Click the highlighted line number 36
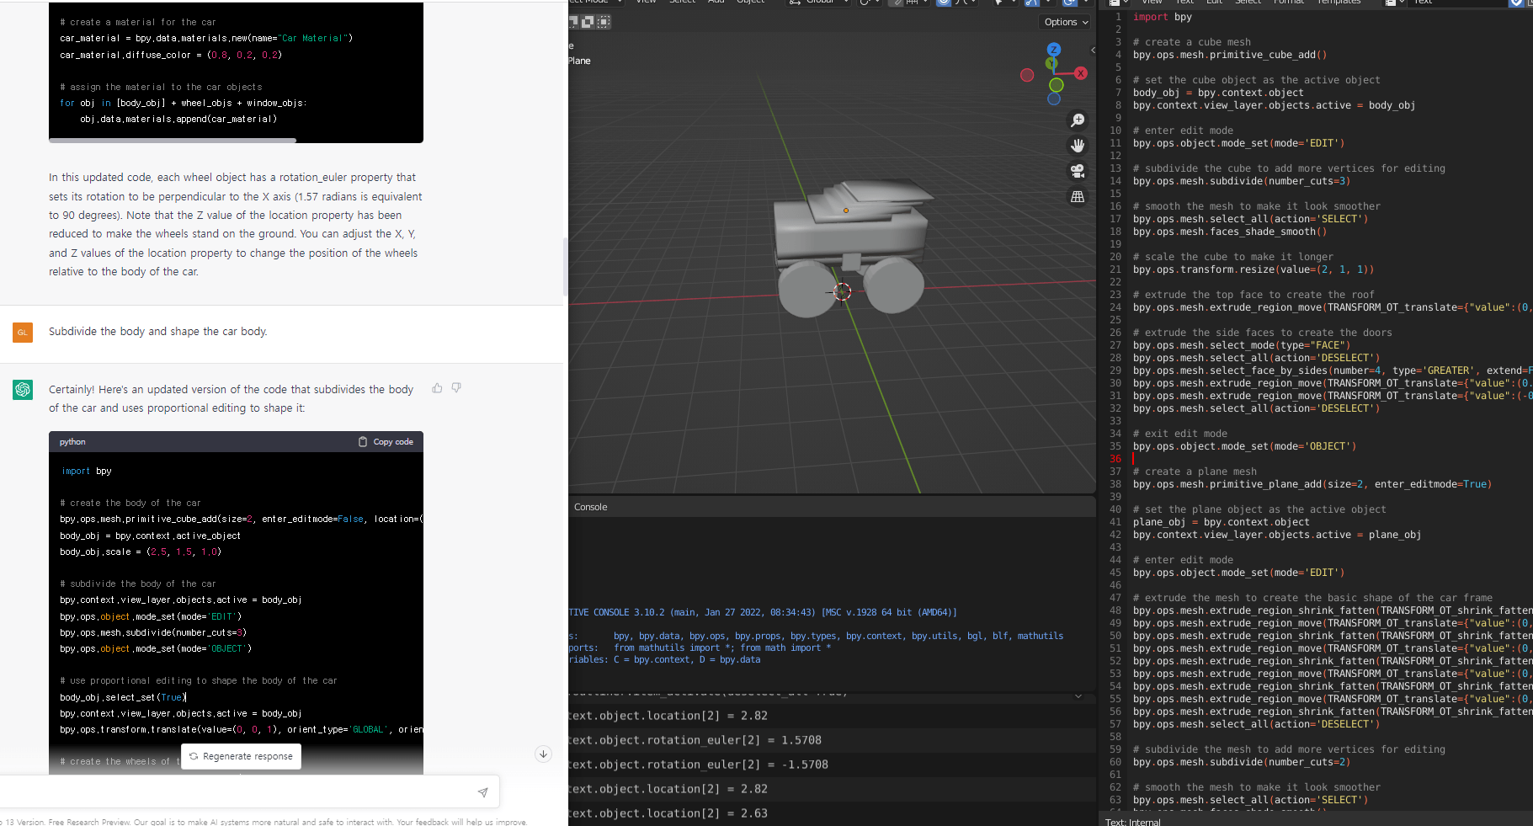Viewport: 1533px width, 826px height. [x=1115, y=459]
